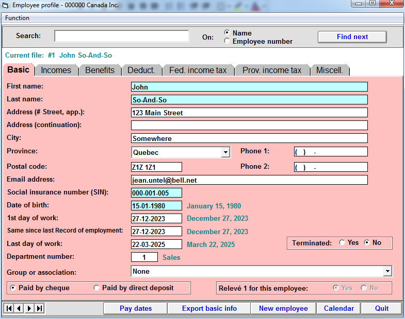Screen dimensions: 405x319
Task: Set Terminated to Yes
Action: (x=342, y=243)
